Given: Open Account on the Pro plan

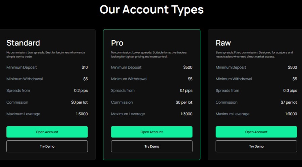Looking at the screenshot, I should click(x=152, y=132).
